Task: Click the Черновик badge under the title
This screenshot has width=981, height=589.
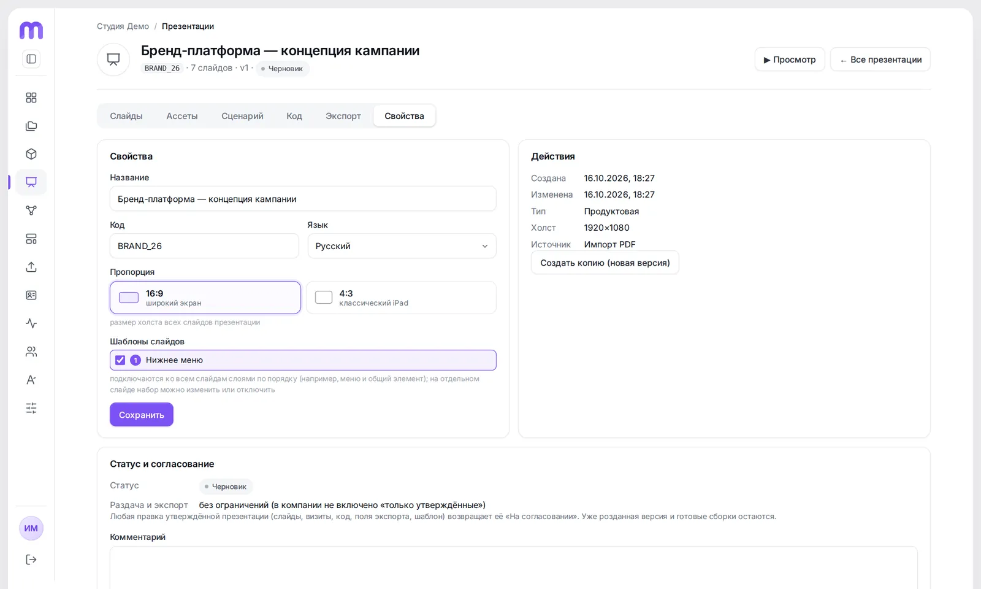Action: (283, 69)
